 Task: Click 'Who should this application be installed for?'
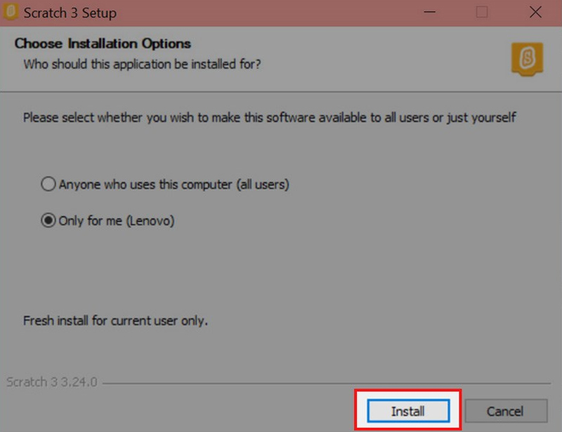coord(142,64)
